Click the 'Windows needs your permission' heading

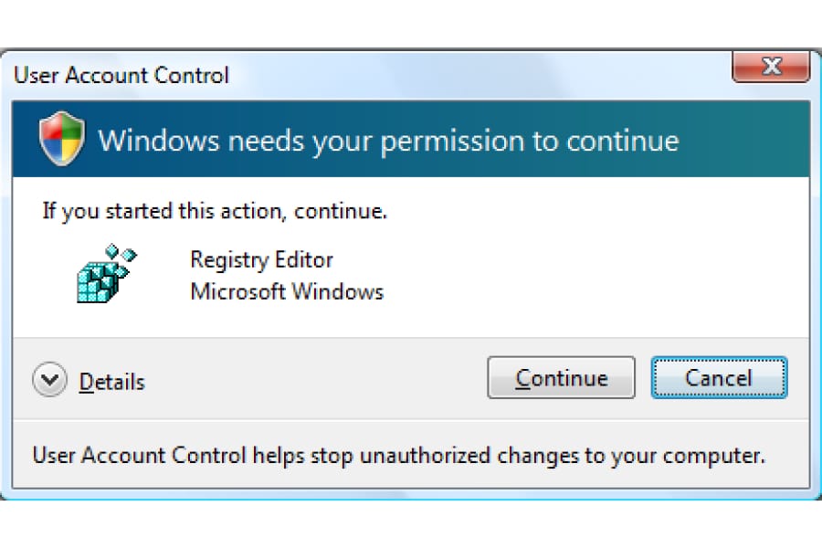(388, 141)
